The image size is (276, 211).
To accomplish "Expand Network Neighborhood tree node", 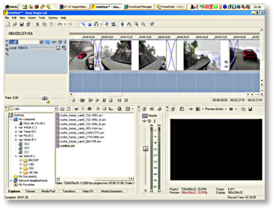I will coord(11,181).
